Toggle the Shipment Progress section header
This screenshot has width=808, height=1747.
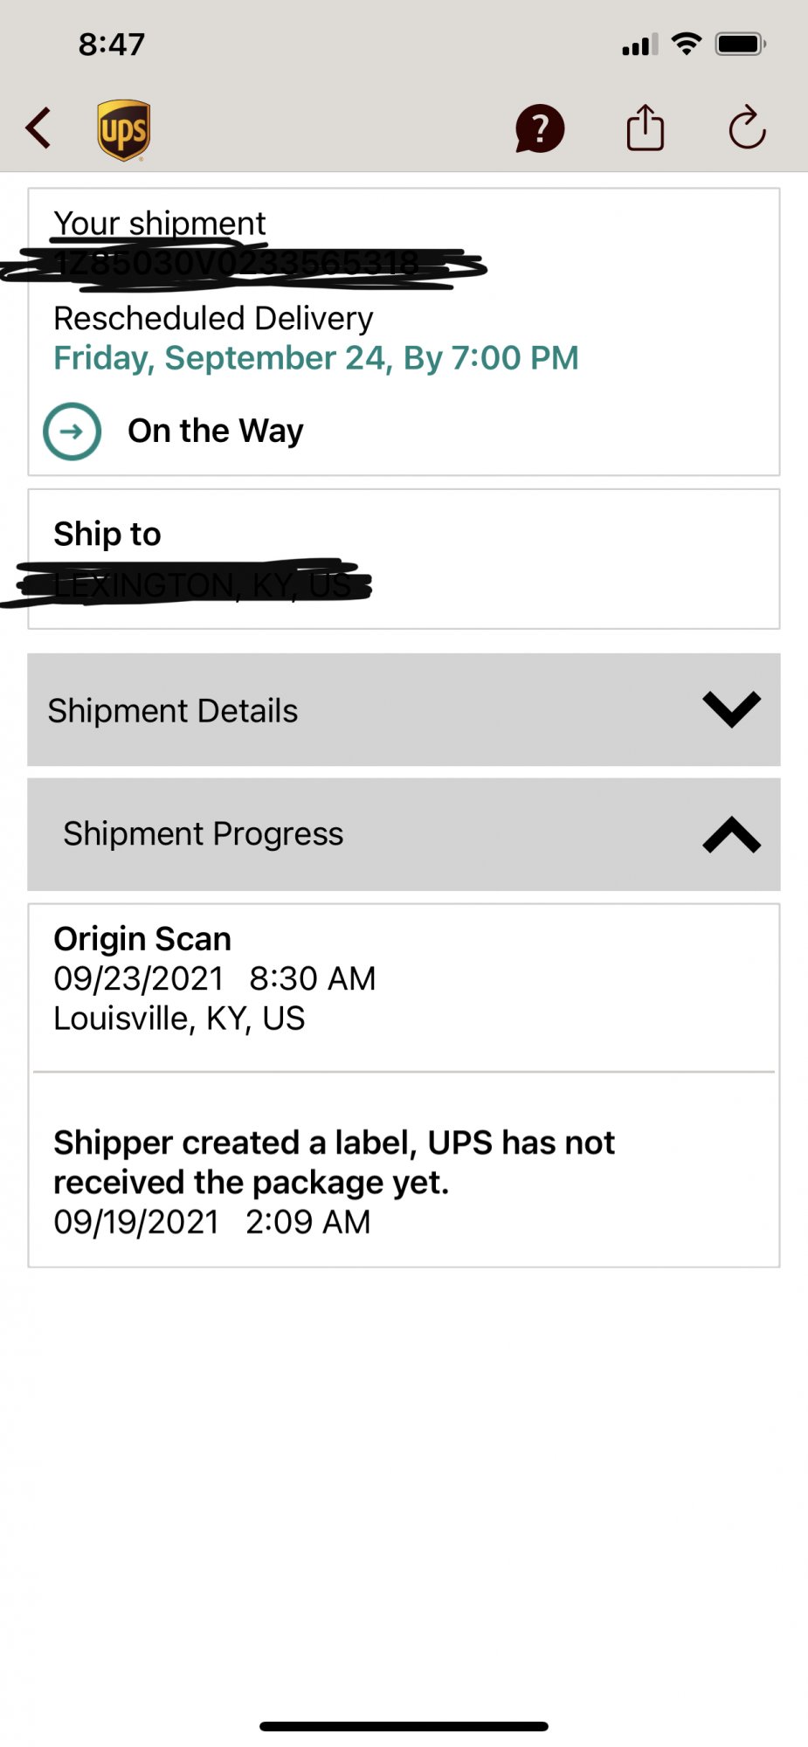(204, 834)
